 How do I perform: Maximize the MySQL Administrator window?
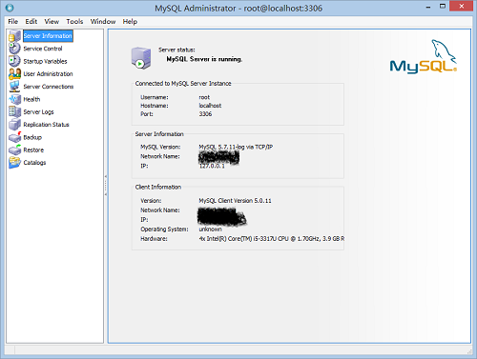(x=443, y=7)
